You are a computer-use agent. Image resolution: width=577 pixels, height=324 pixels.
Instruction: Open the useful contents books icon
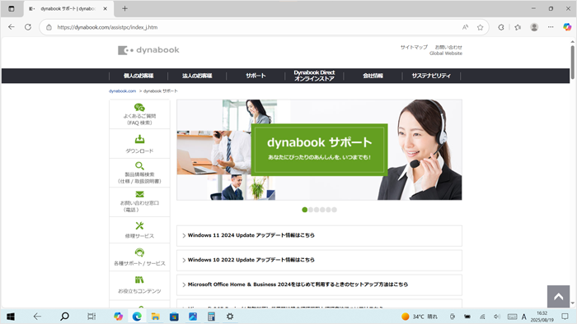point(139,280)
